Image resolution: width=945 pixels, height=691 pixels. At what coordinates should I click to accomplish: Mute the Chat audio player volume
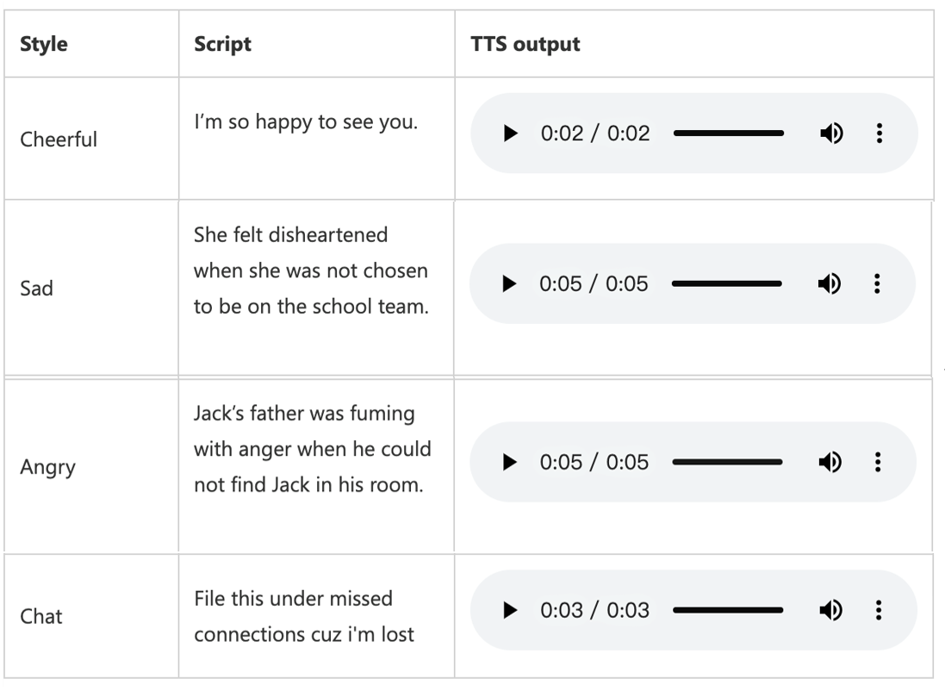click(x=830, y=610)
